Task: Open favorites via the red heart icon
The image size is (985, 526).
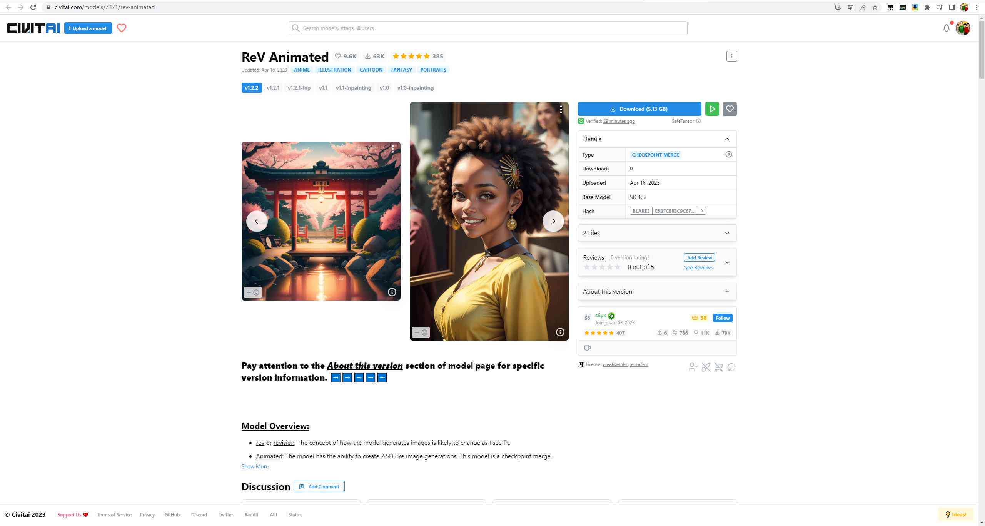Action: (x=122, y=28)
